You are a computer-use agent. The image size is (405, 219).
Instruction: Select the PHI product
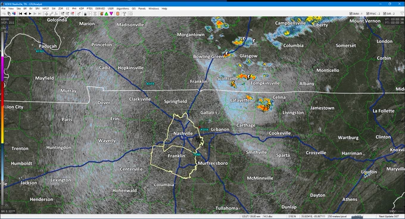coord(74,8)
